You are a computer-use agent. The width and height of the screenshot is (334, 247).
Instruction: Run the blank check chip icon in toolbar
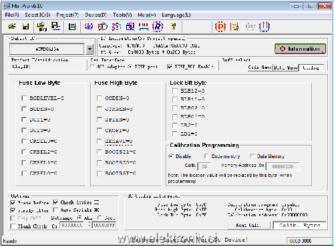coord(116,27)
